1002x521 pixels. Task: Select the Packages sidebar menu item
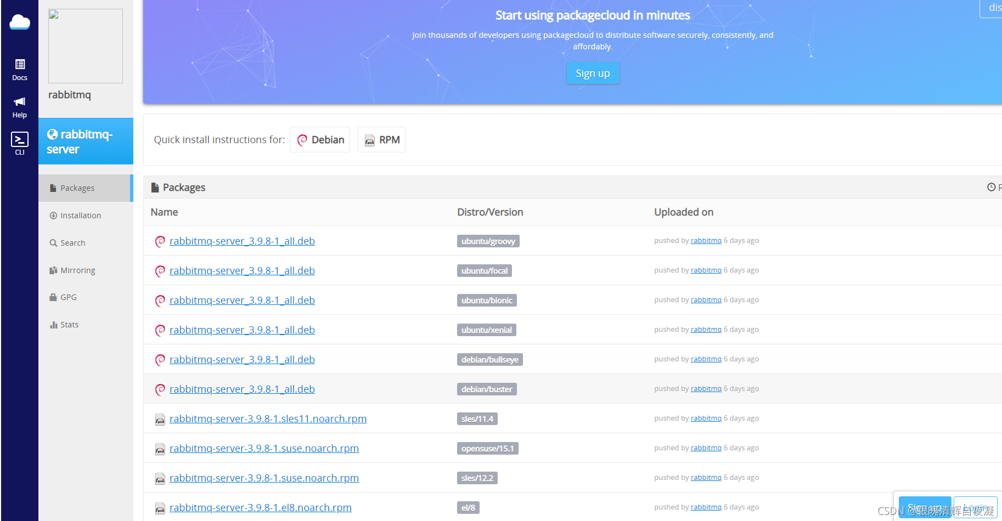point(86,188)
